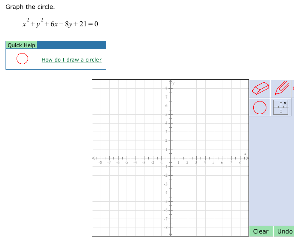The image size is (294, 242).
Task: Open 'How do I draw a circle?' link
Action: pos(72,60)
